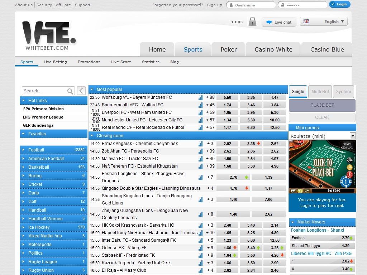Select the Single bet type toggle
Viewport: 367px width, 275px height.
pyautogui.click(x=298, y=92)
